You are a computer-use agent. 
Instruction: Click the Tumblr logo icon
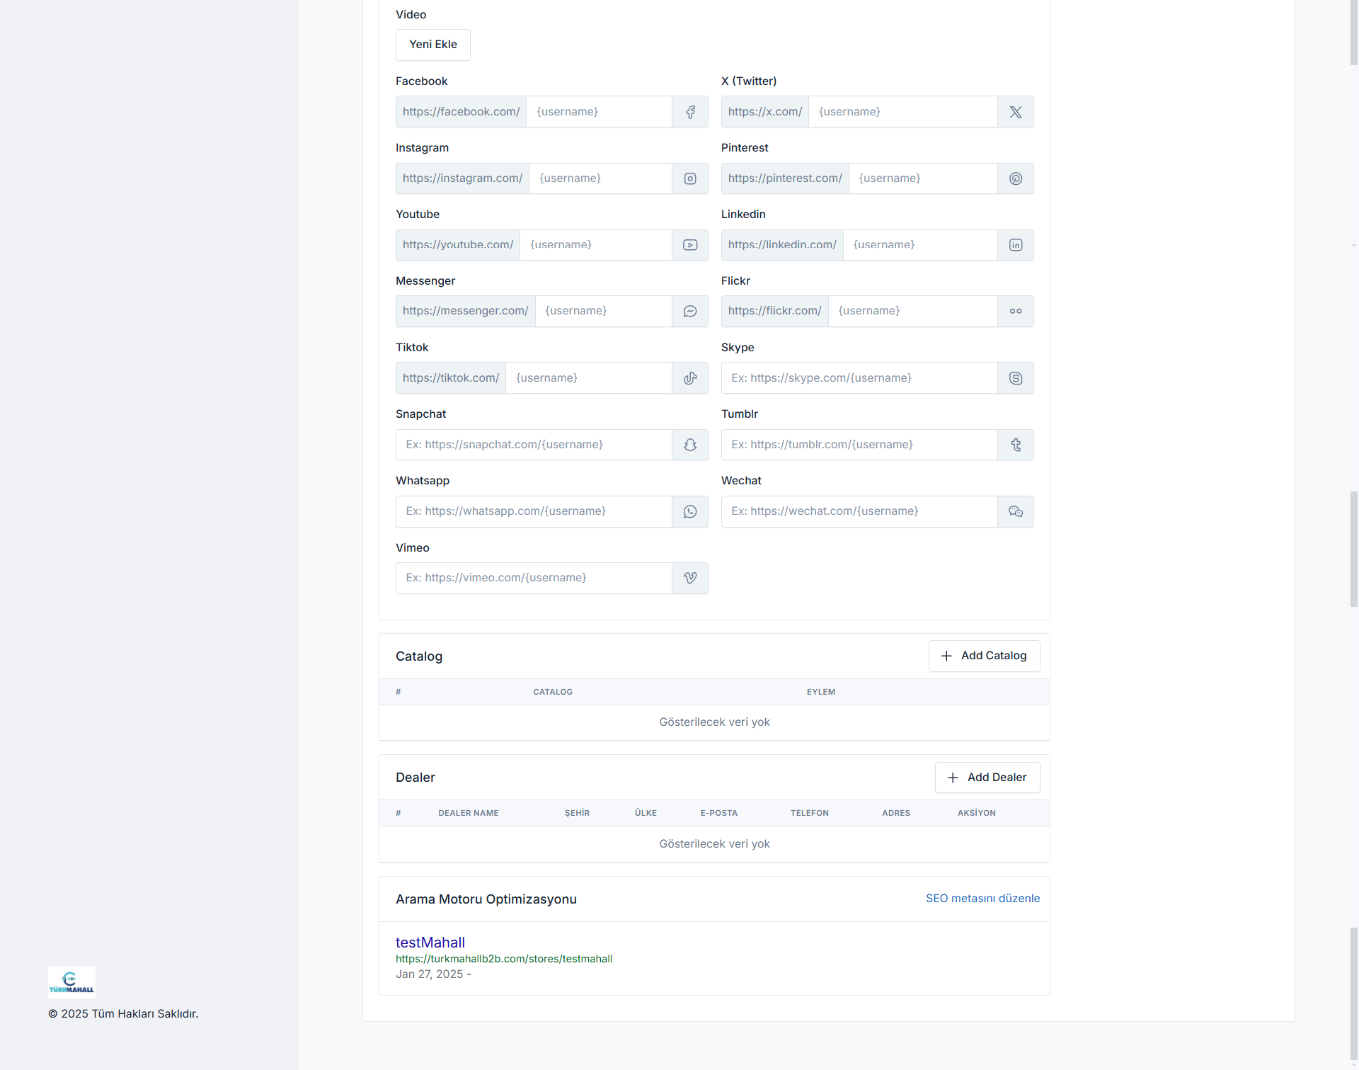[x=1016, y=445]
